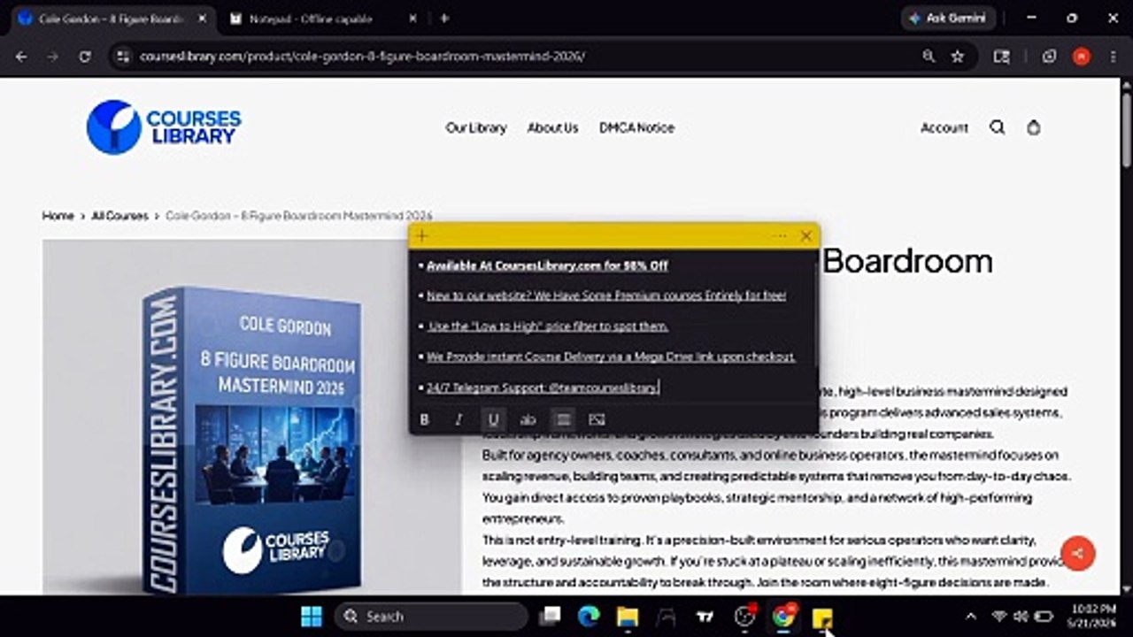The image size is (1133, 637).
Task: Click note line "New to our website?"
Action: (606, 295)
